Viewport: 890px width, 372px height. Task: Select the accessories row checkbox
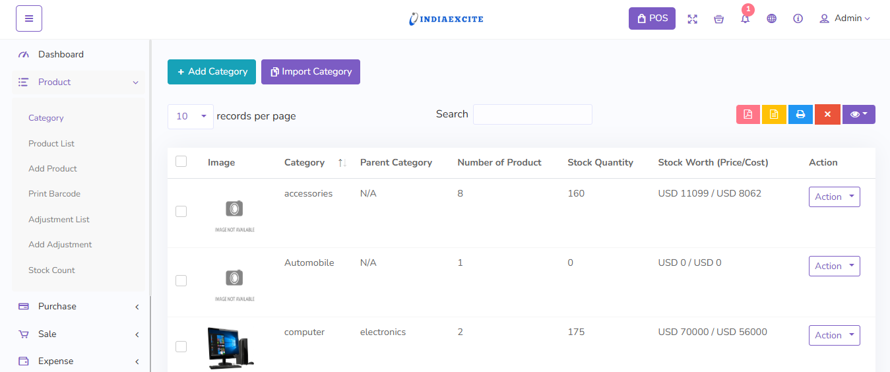point(181,211)
